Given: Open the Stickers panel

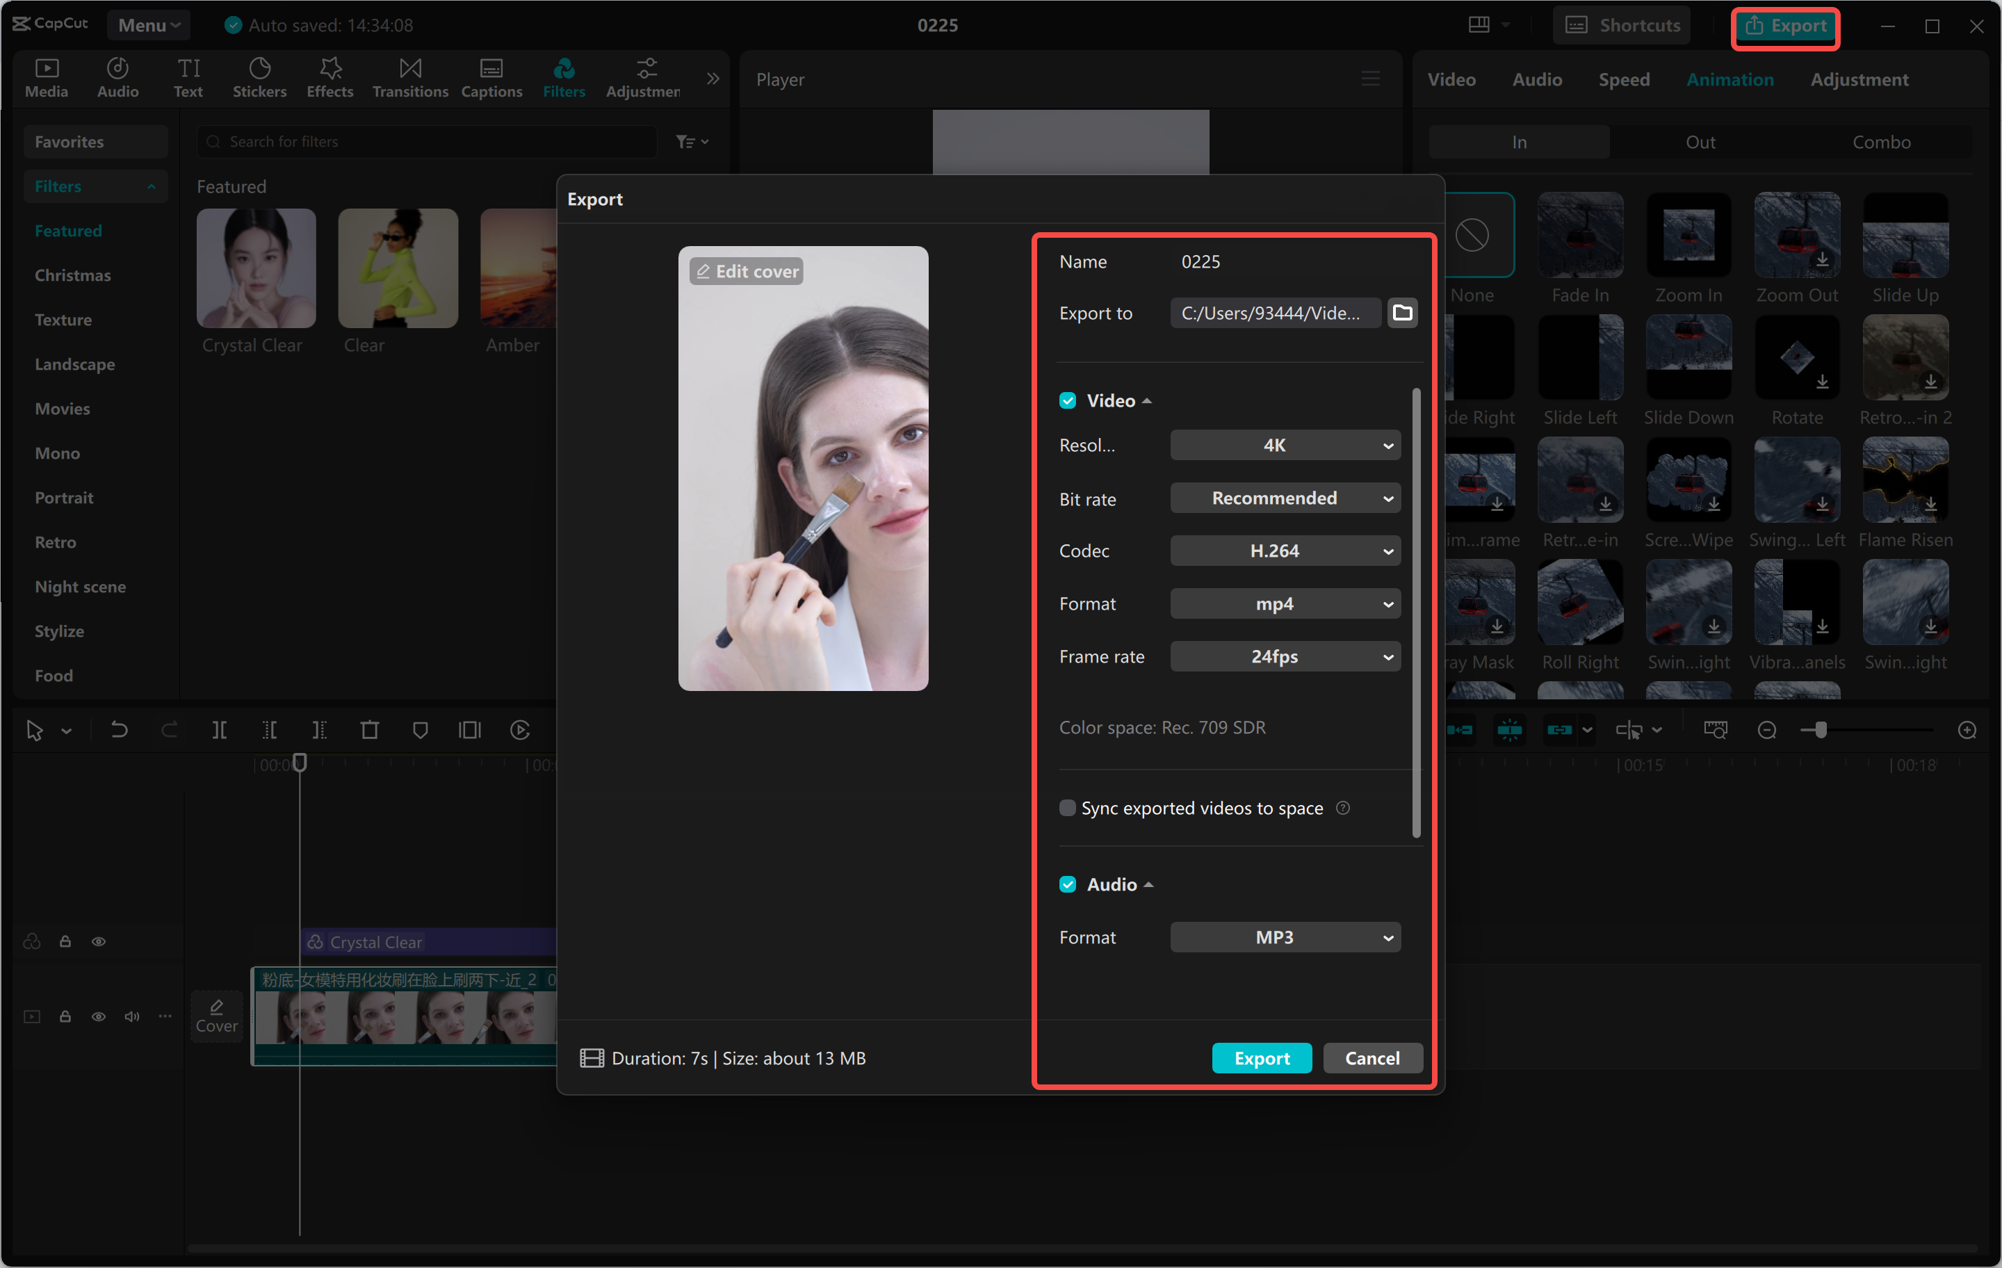Looking at the screenshot, I should click(260, 77).
